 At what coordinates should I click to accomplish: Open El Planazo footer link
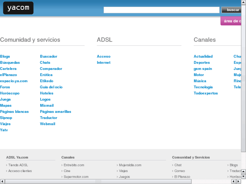[182, 177]
